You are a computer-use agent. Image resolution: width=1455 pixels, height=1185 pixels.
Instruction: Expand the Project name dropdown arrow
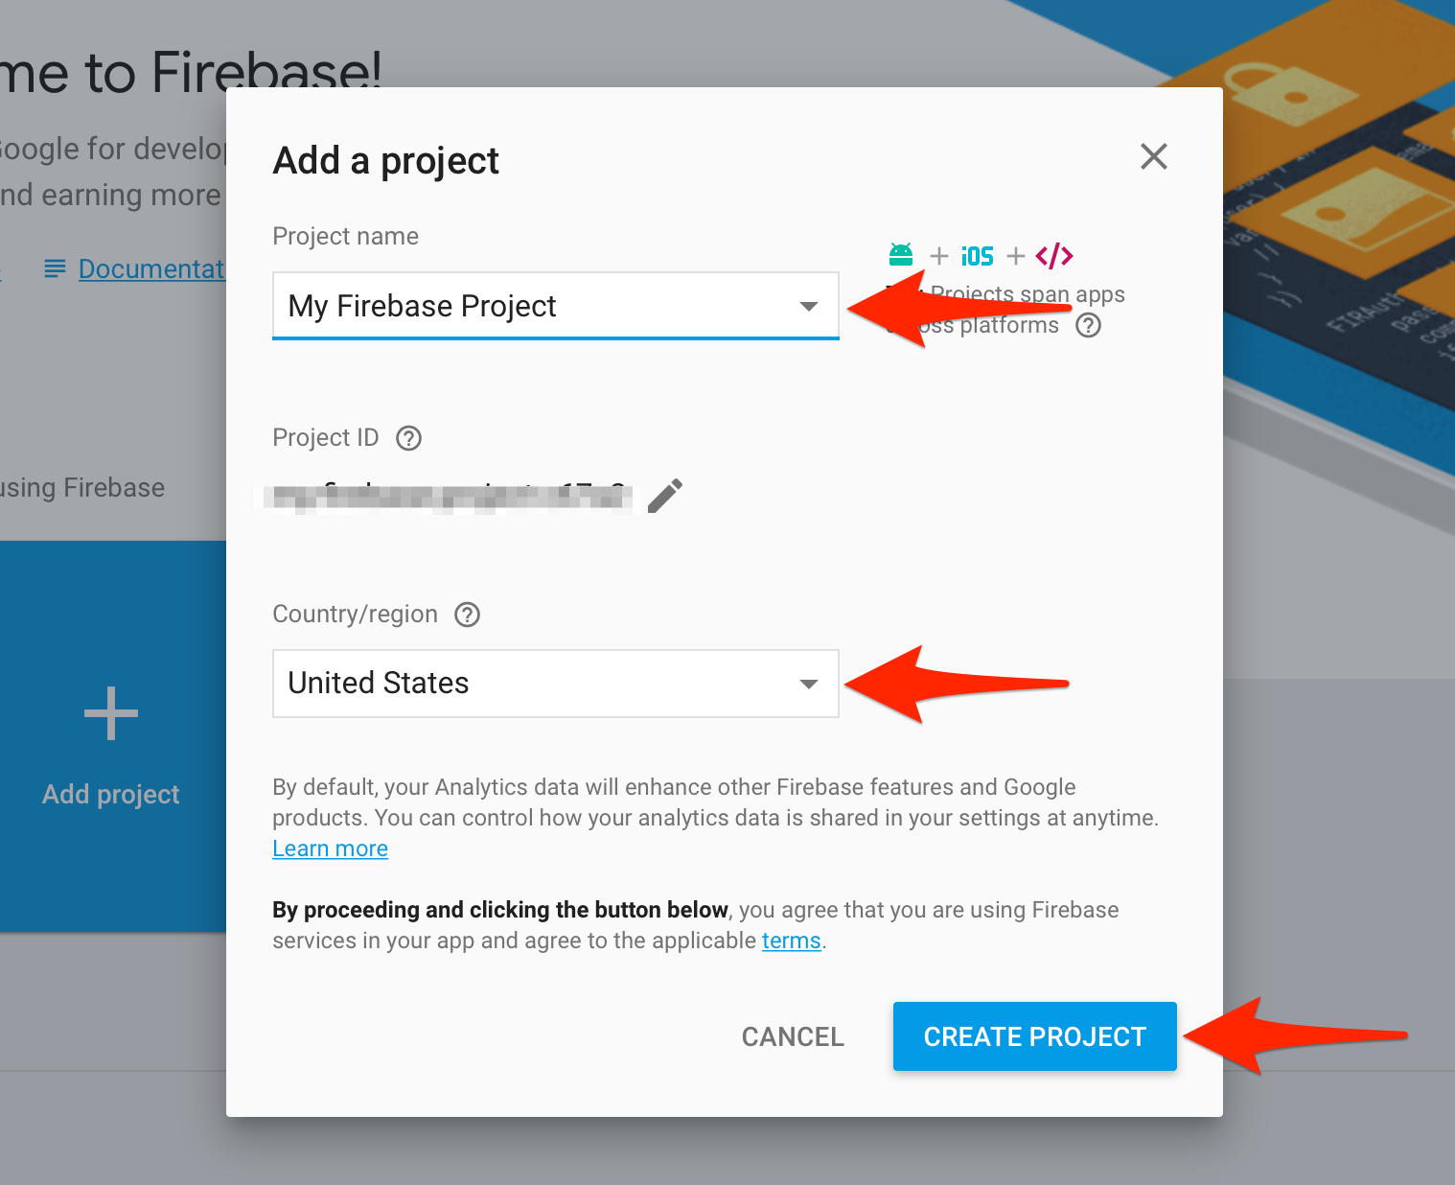click(x=808, y=306)
